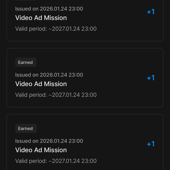Click empty space inside the middle card
The image size is (170, 170).
(113, 62)
